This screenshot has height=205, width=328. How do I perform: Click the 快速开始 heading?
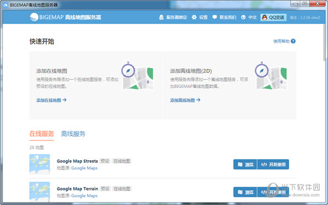pos(42,42)
